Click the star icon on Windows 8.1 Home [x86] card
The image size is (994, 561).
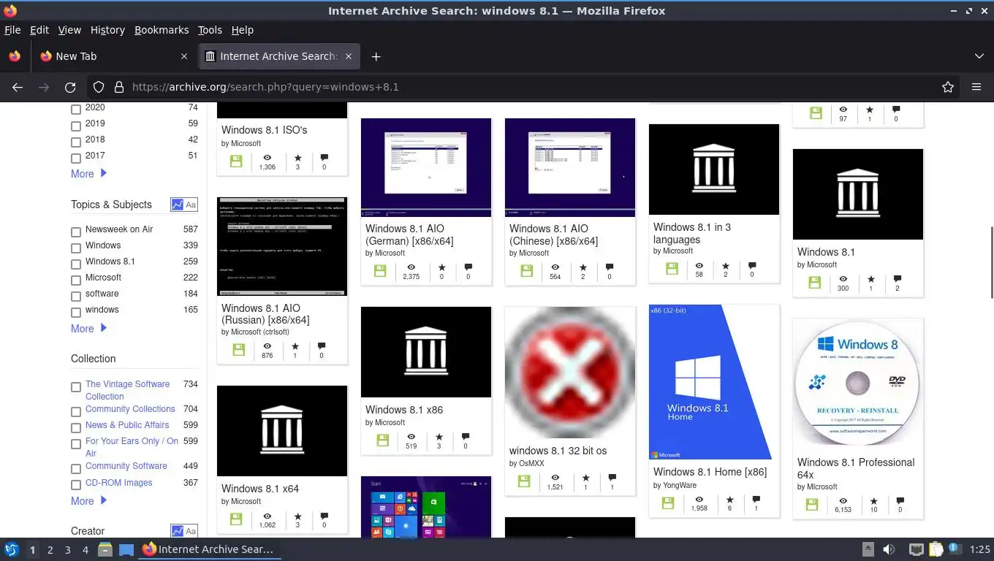click(729, 500)
